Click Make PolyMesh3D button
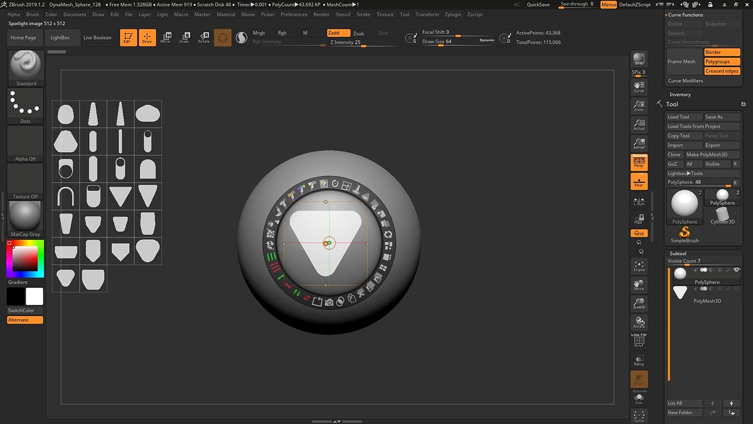 (x=712, y=155)
